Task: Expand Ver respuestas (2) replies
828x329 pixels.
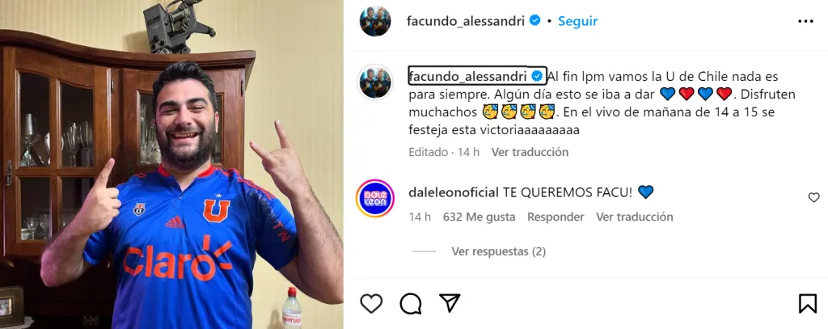Action: point(498,251)
